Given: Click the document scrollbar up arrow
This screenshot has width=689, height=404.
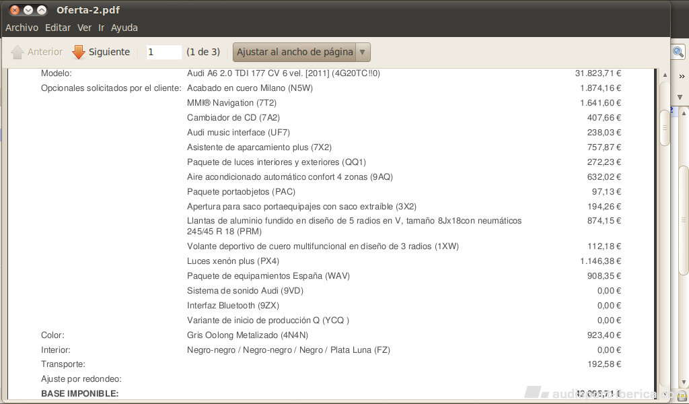Looking at the screenshot, I should (665, 75).
